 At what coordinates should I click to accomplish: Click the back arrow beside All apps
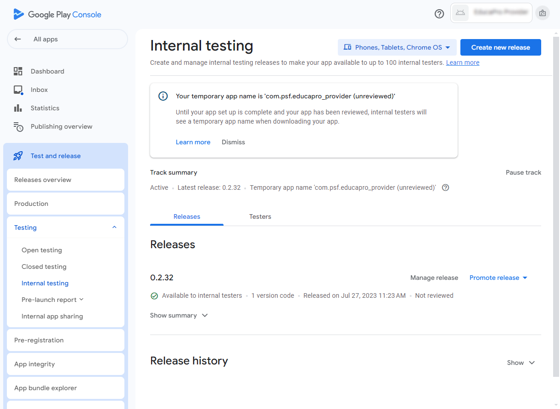17,39
